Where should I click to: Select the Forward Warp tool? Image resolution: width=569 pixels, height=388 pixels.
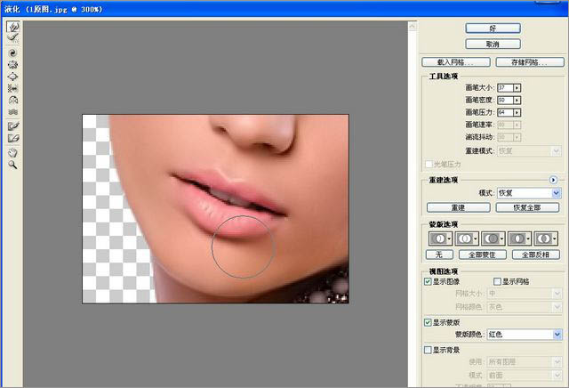point(13,28)
